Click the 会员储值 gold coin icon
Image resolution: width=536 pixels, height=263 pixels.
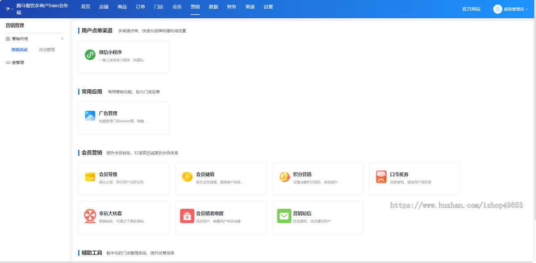coord(187,177)
